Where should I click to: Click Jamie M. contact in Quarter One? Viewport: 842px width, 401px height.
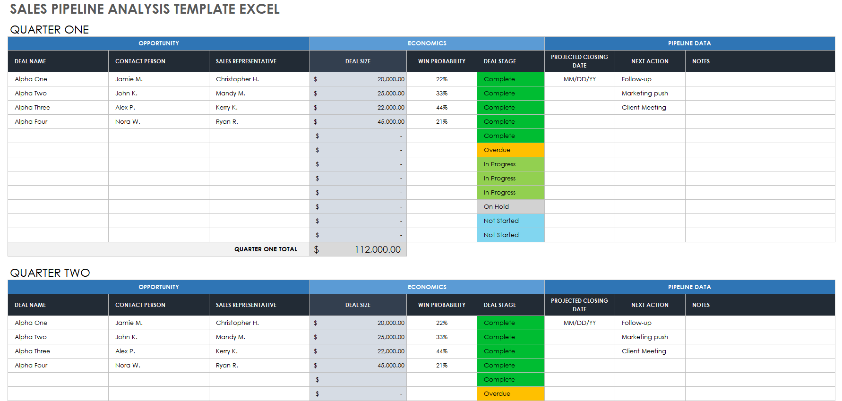(129, 79)
